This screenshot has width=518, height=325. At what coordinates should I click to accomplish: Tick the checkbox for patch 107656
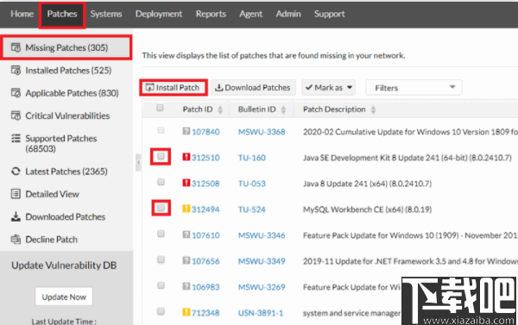coord(161,259)
